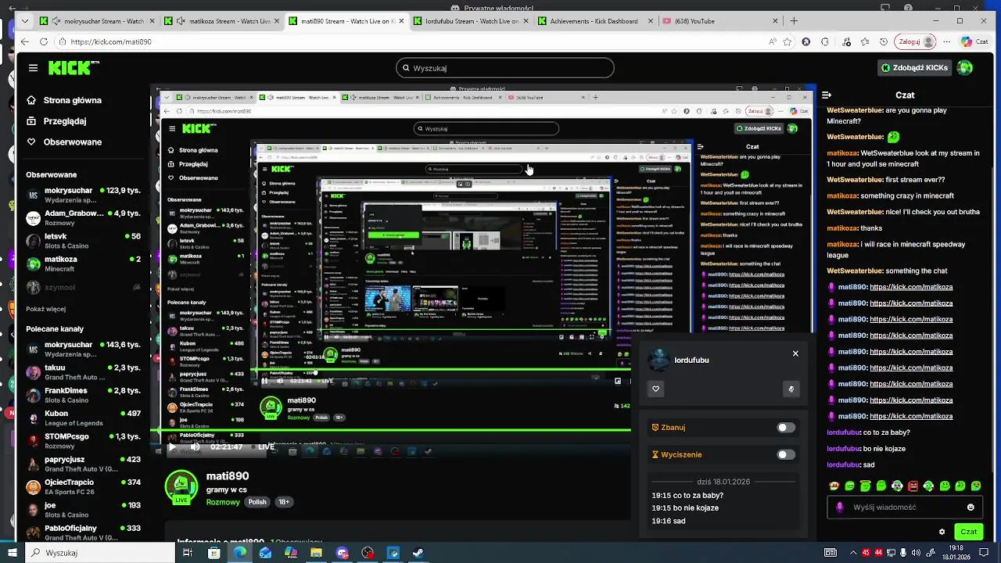Open Obserwowane in the sidebar

(x=64, y=142)
